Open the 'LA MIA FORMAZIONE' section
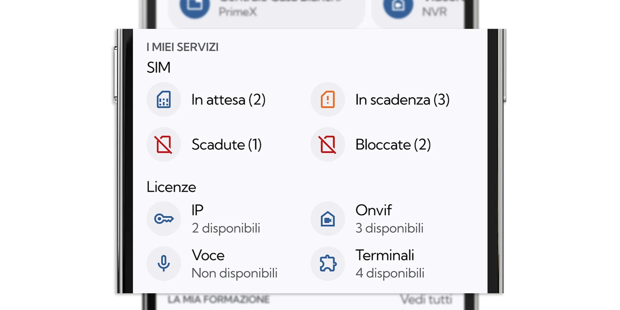Viewport: 620px width, 310px height. tap(218, 299)
